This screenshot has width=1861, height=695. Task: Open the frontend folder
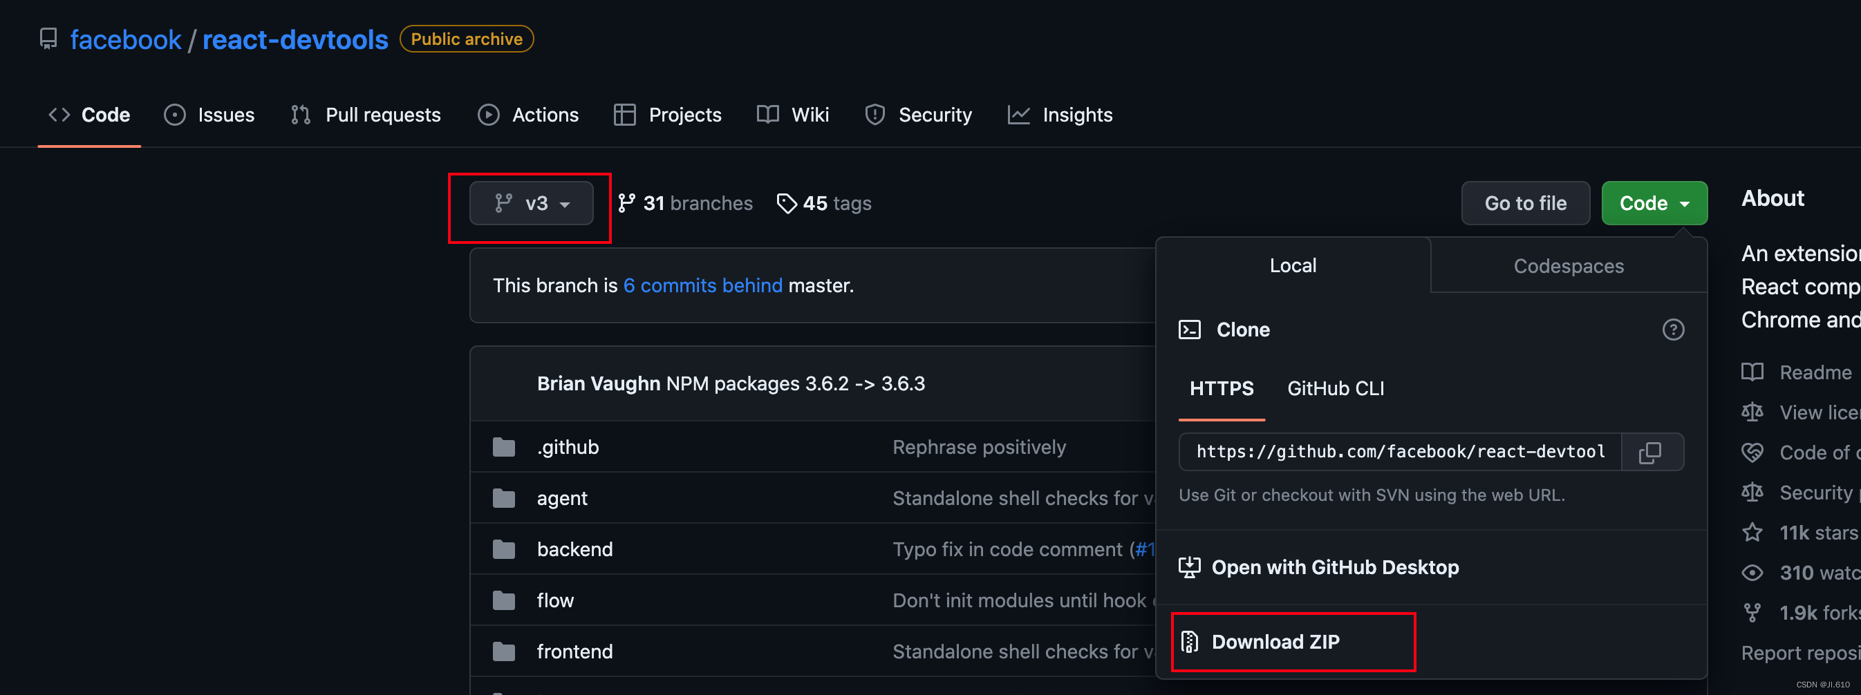click(x=574, y=651)
